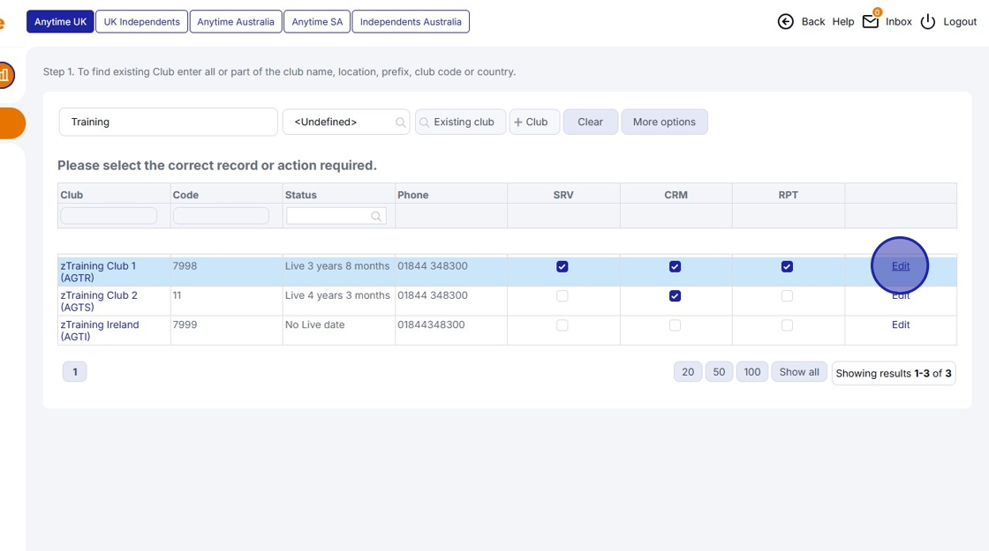Check the RPT box for zTraining Ireland
The image size is (989, 551).
click(x=787, y=324)
